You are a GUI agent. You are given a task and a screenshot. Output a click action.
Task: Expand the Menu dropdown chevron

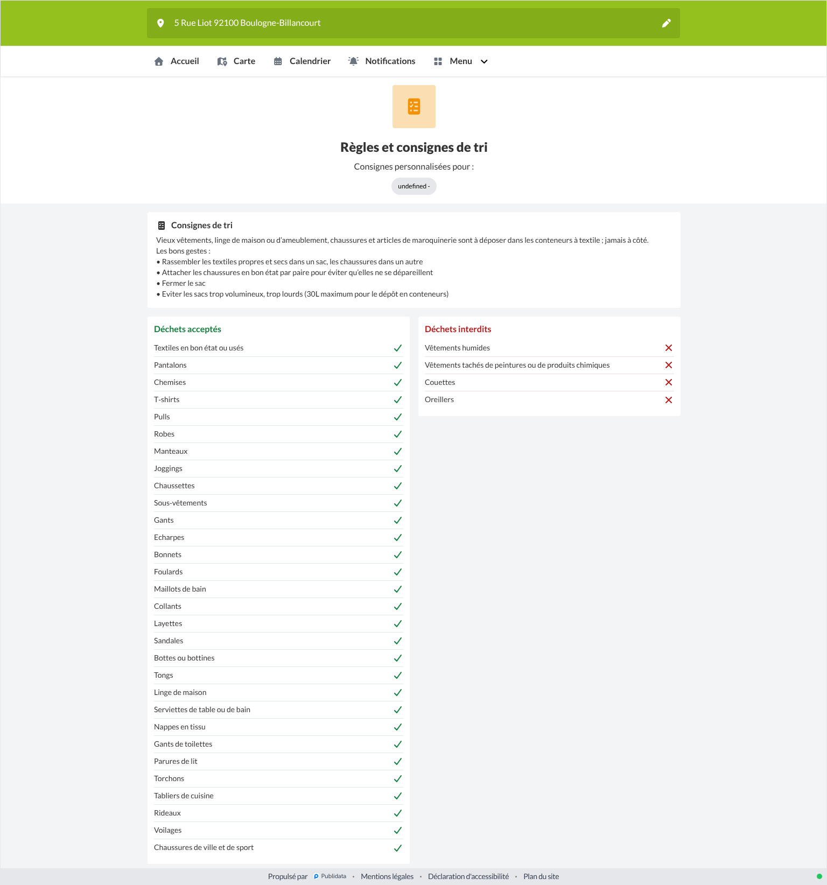[x=484, y=61]
